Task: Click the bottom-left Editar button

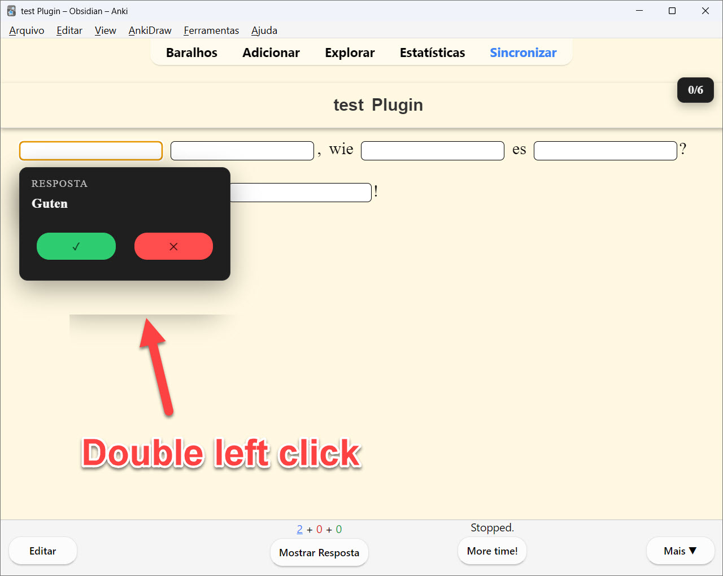Action: coord(43,551)
